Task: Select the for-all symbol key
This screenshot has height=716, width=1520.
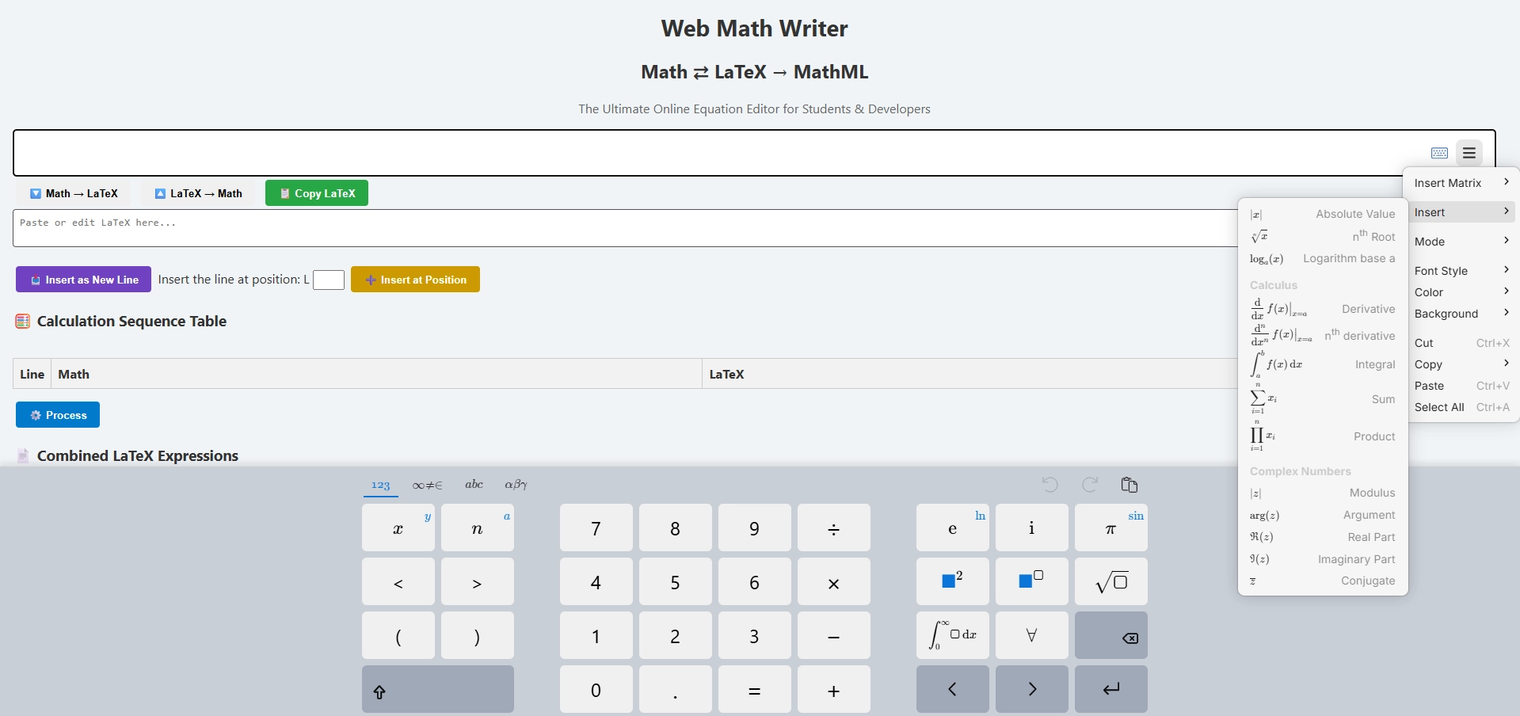Action: coord(1030,634)
